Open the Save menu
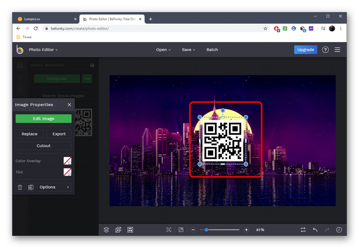The width and height of the screenshot is (359, 248). [189, 50]
